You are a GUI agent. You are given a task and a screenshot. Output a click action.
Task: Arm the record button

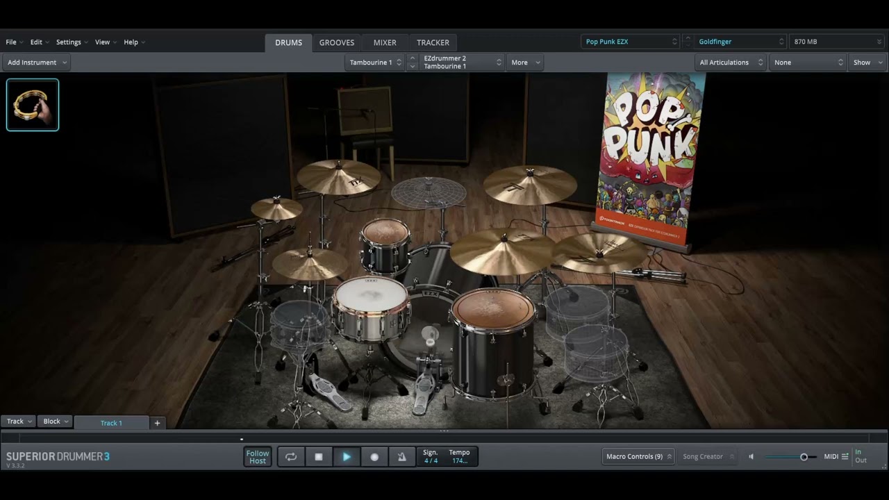(374, 456)
